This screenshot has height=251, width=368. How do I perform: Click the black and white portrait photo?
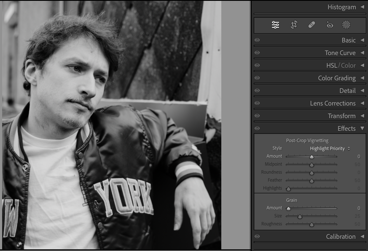[x=112, y=125]
